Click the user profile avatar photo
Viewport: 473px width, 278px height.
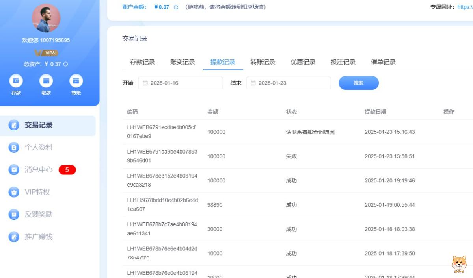tap(46, 17)
